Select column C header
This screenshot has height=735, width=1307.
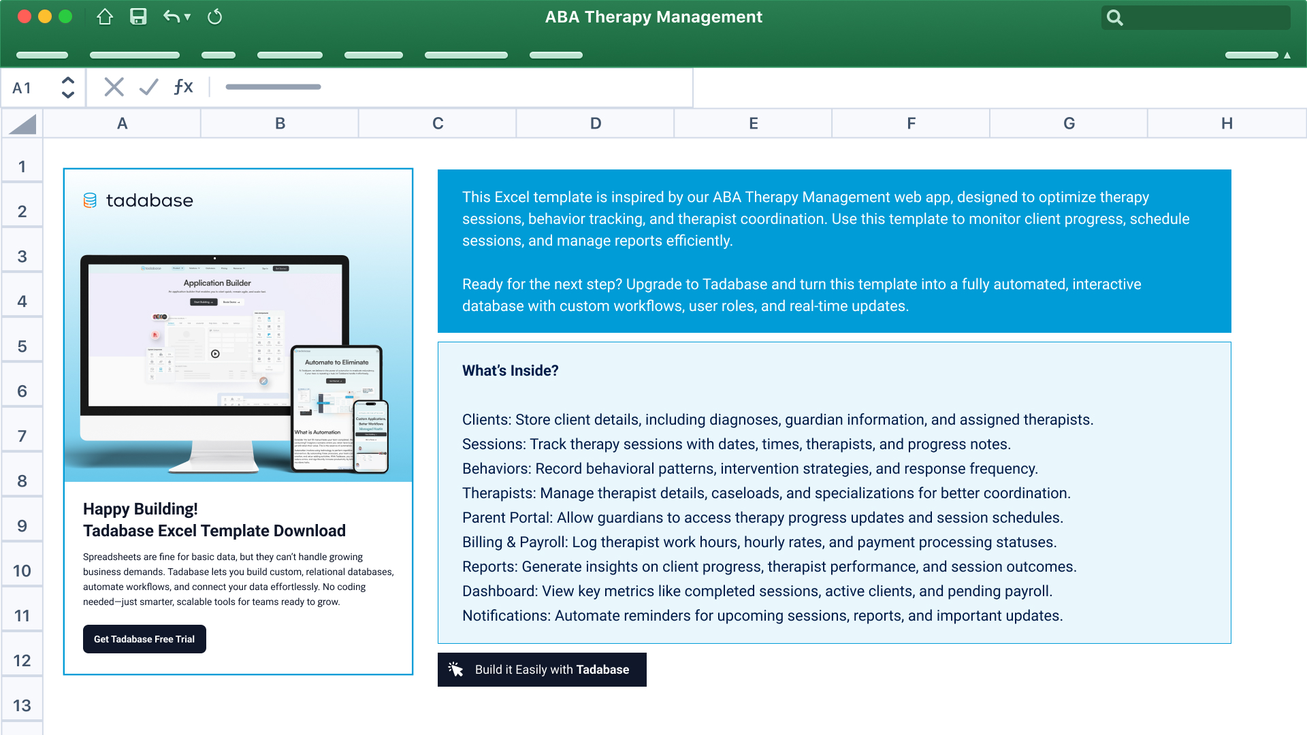click(x=438, y=124)
